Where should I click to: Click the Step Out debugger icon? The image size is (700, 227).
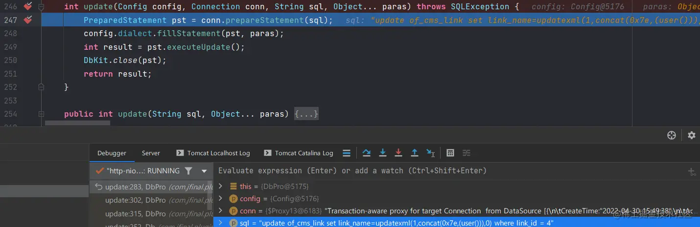414,153
